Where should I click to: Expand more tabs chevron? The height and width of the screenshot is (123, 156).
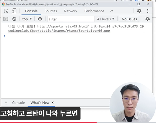pos(112,11)
